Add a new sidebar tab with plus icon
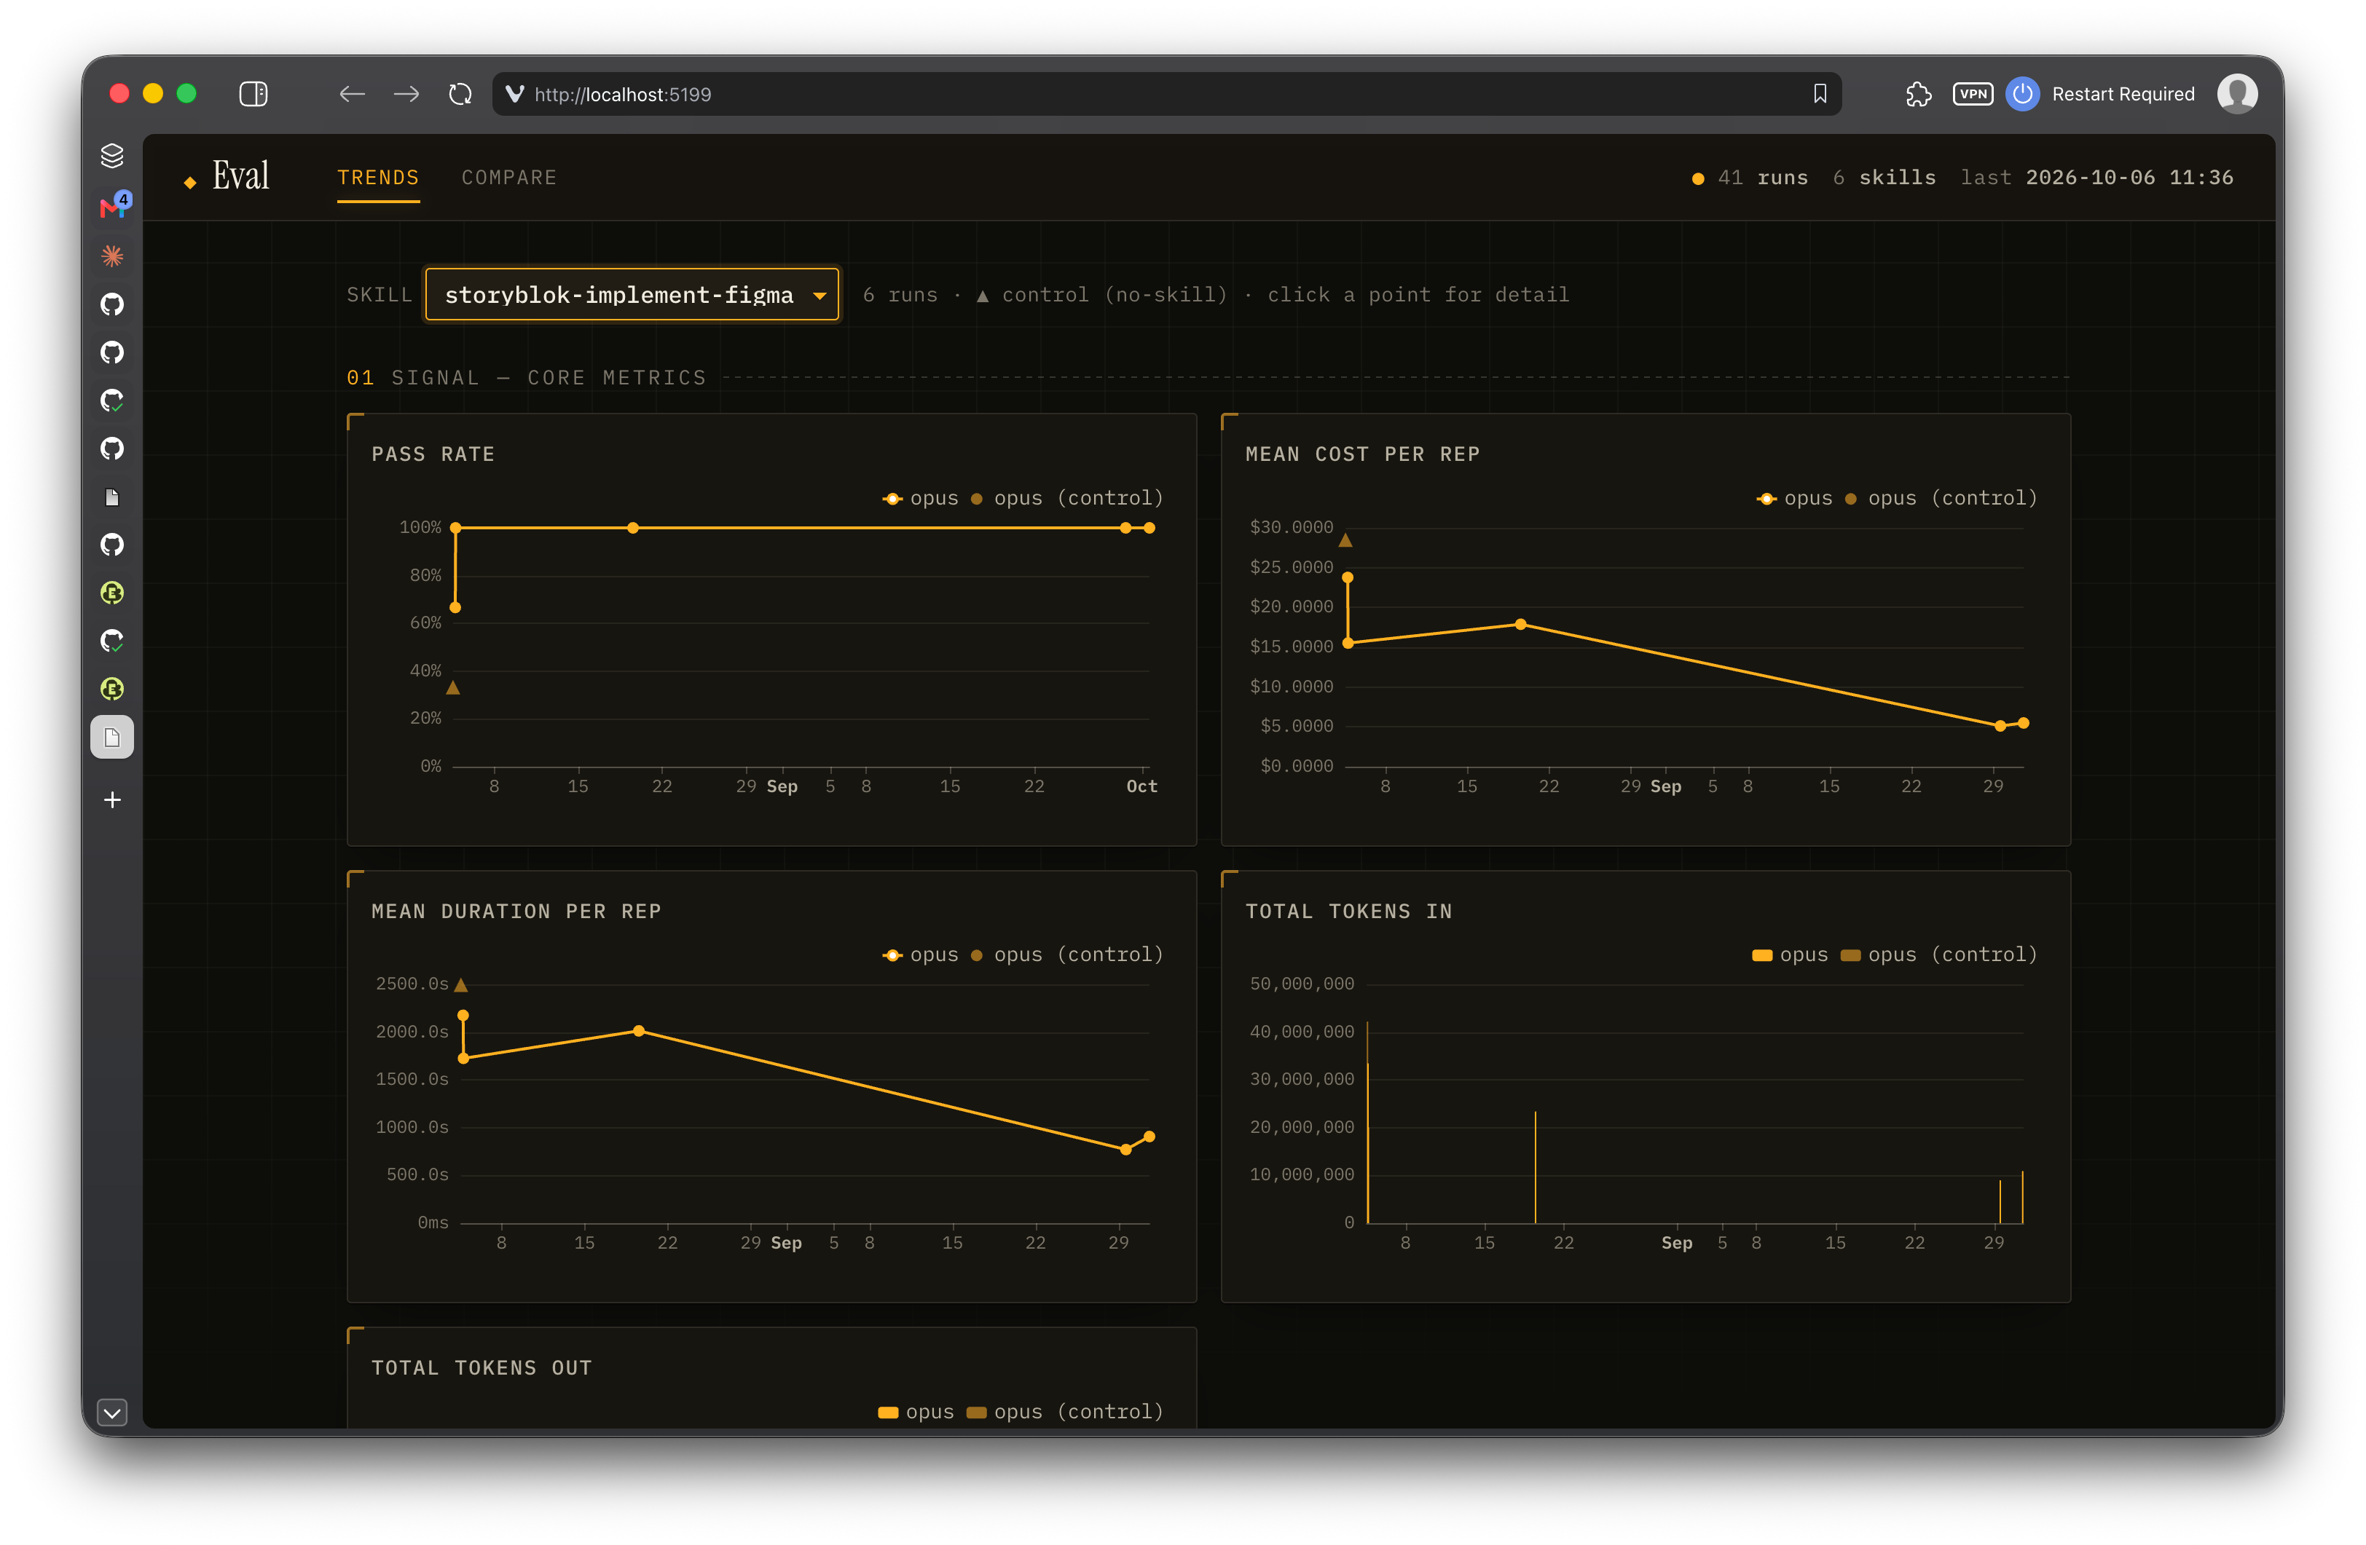Screen dimensions: 2366x1545 tap(112, 800)
